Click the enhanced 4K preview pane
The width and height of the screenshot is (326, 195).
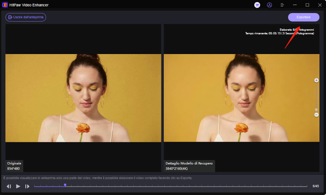(x=241, y=98)
